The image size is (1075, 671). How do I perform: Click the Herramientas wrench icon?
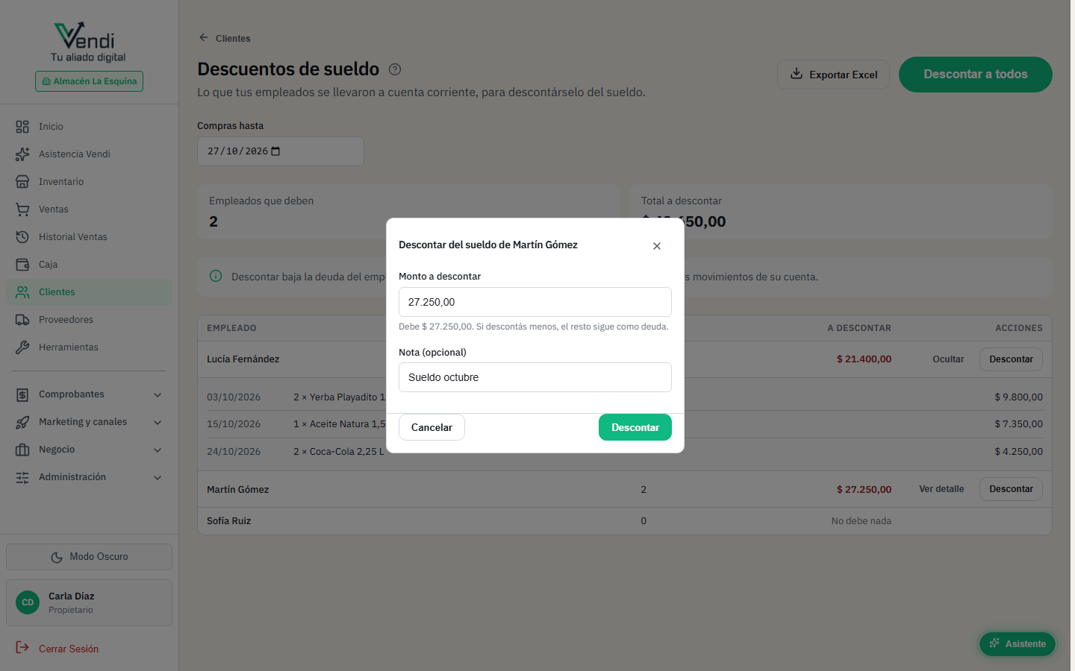[x=22, y=347]
